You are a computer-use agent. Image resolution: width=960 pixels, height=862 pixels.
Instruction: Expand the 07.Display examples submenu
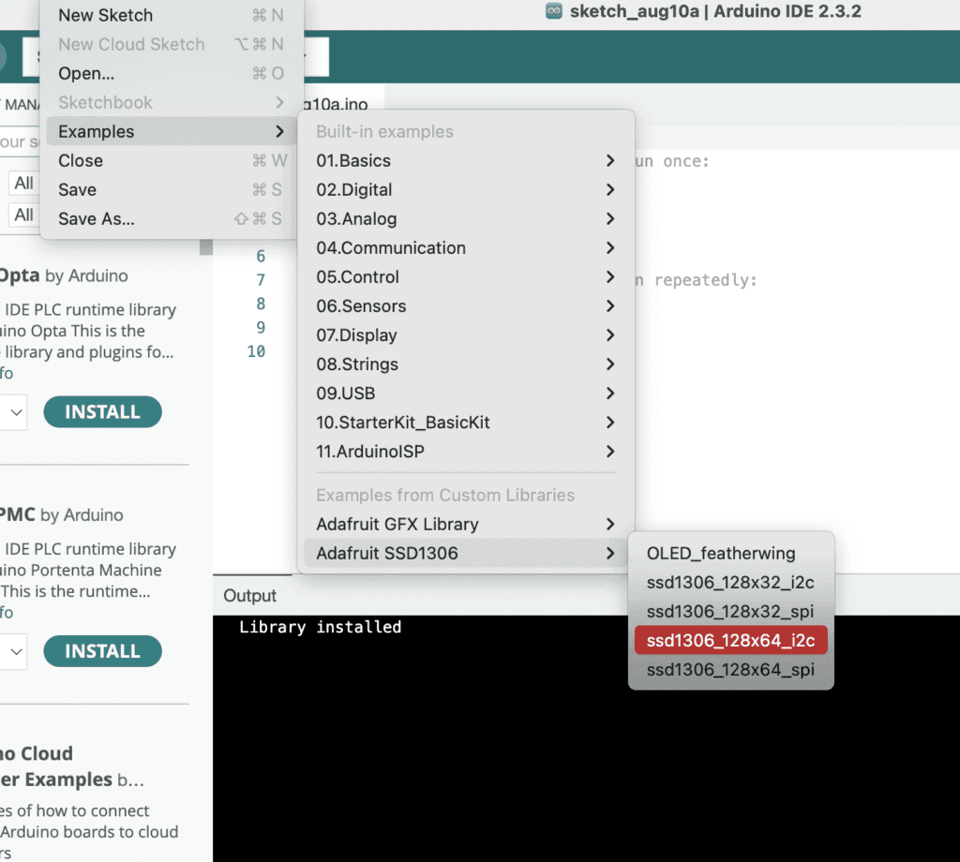click(466, 335)
